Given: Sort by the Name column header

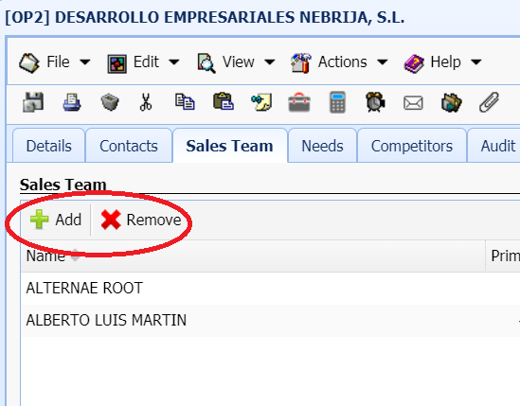Looking at the screenshot, I should 45,256.
